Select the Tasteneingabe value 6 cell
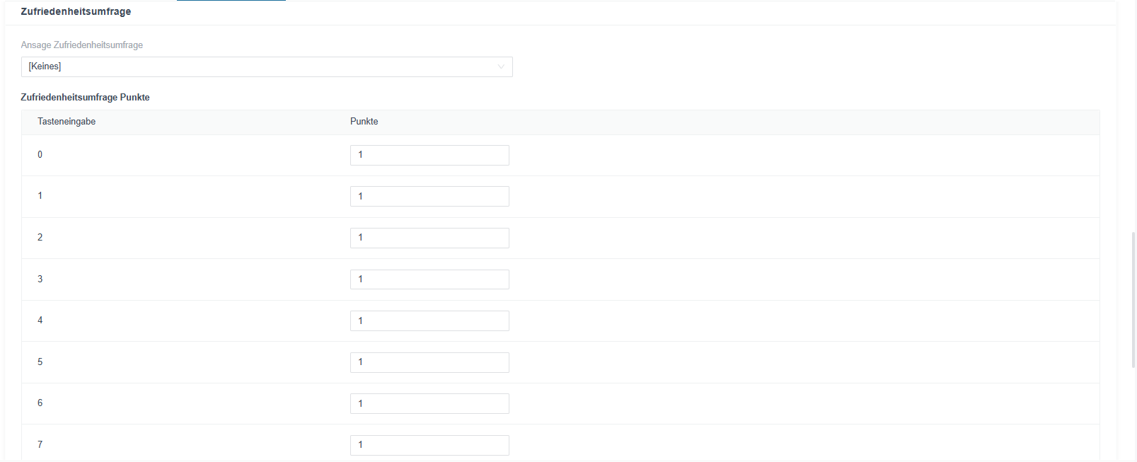The image size is (1137, 462). [x=40, y=403]
